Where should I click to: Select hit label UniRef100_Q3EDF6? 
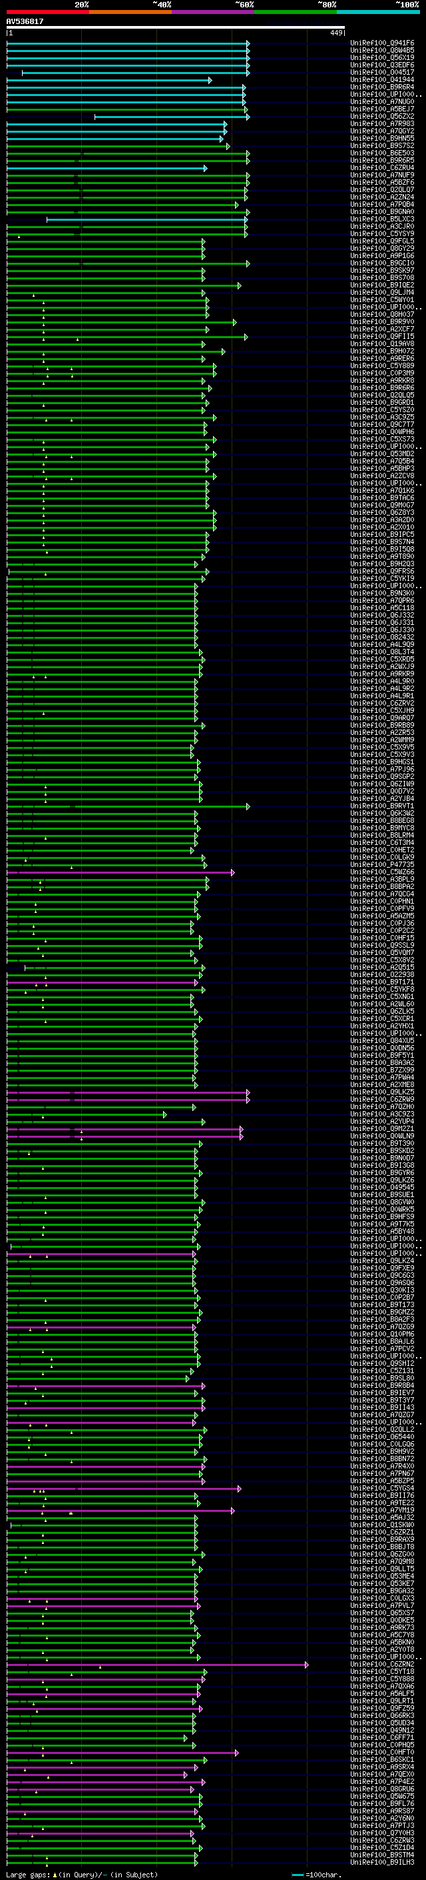(x=382, y=65)
